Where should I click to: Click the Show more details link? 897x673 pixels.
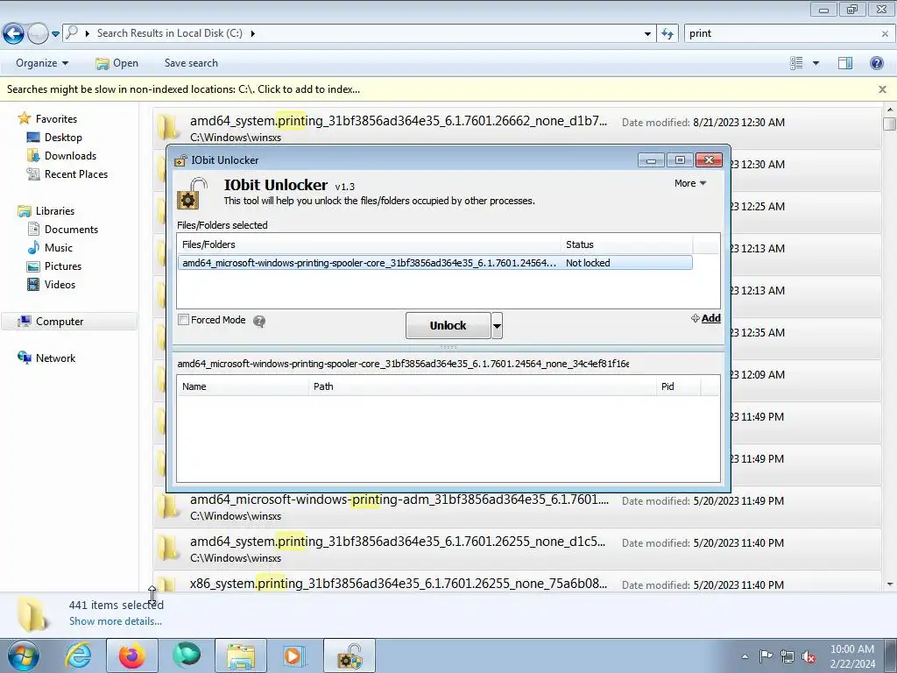(x=116, y=621)
